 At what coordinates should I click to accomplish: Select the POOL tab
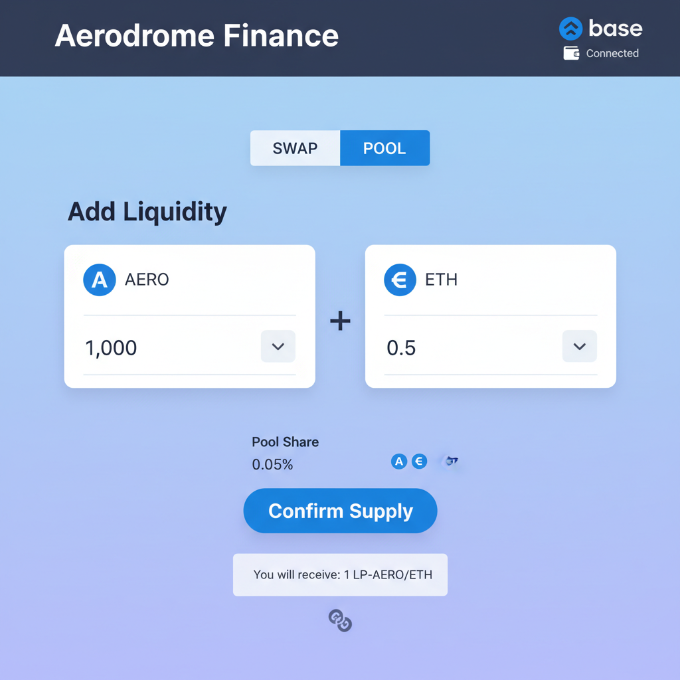[x=385, y=148]
